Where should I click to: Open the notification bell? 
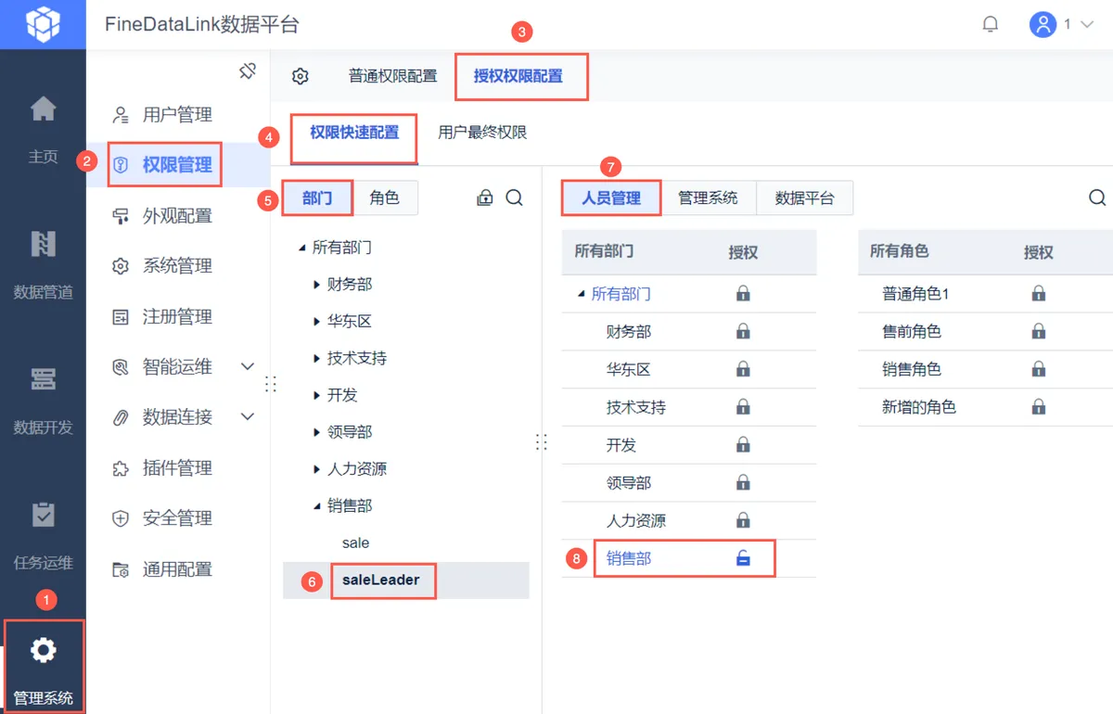coord(991,24)
